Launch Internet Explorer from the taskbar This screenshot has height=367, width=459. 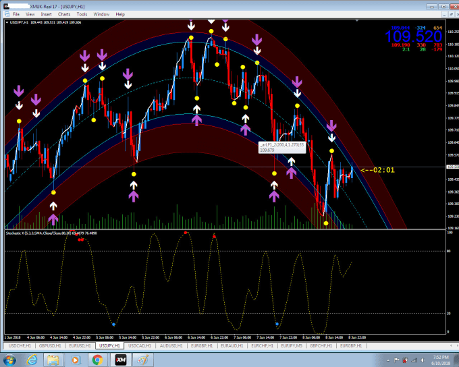point(32,360)
